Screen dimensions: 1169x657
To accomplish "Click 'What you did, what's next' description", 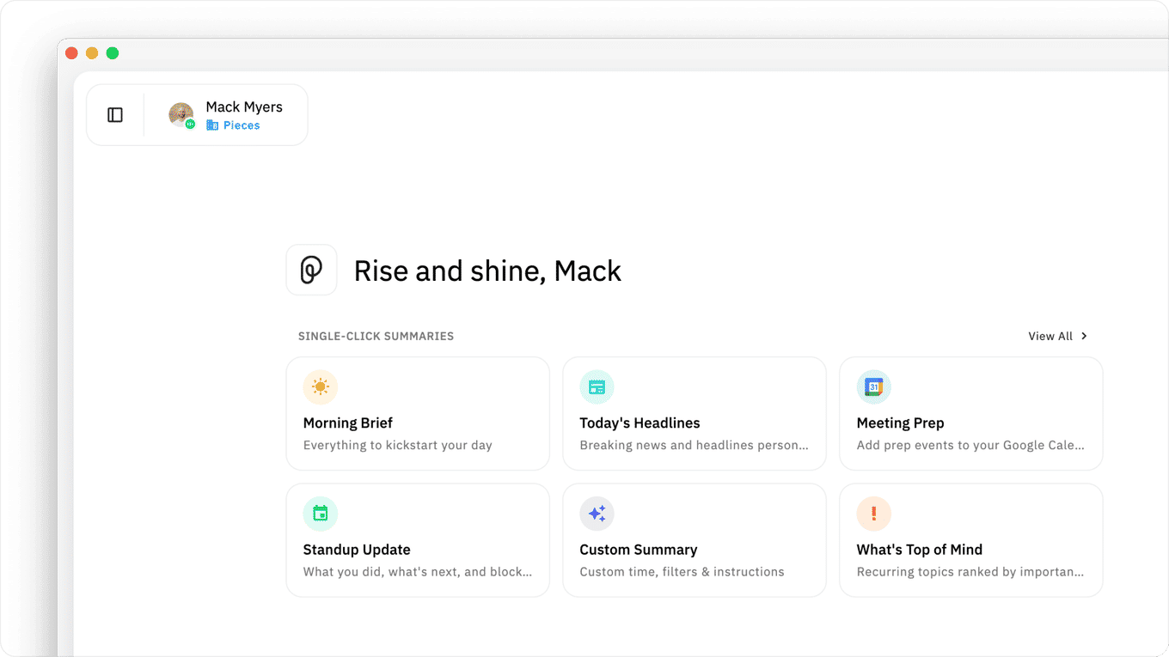I will 418,572.
